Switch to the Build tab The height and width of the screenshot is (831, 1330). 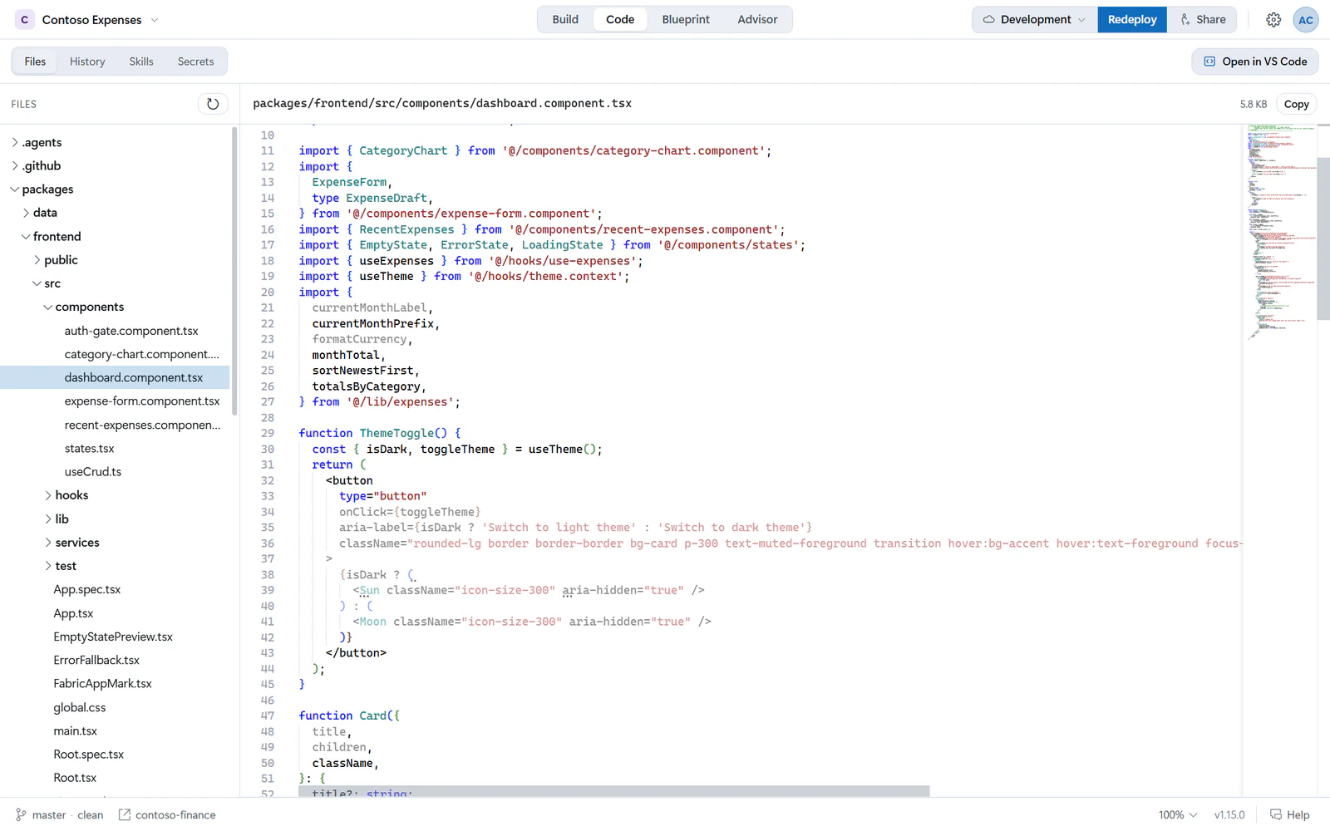pos(565,20)
